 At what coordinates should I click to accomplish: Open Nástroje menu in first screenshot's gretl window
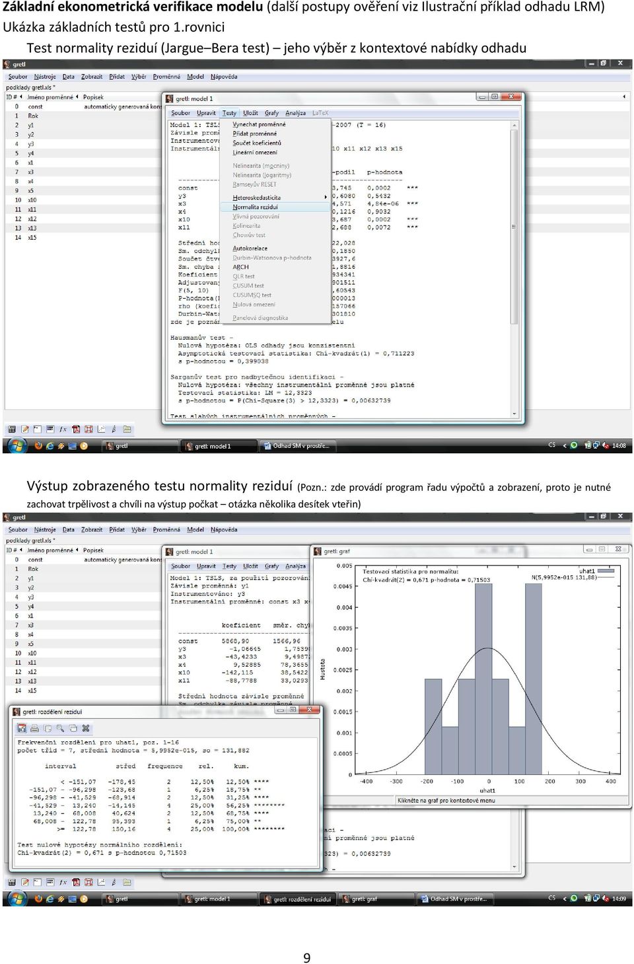45,77
